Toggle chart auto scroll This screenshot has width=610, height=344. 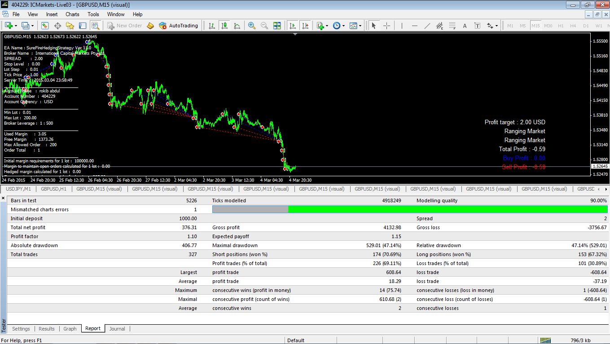tap(293, 26)
